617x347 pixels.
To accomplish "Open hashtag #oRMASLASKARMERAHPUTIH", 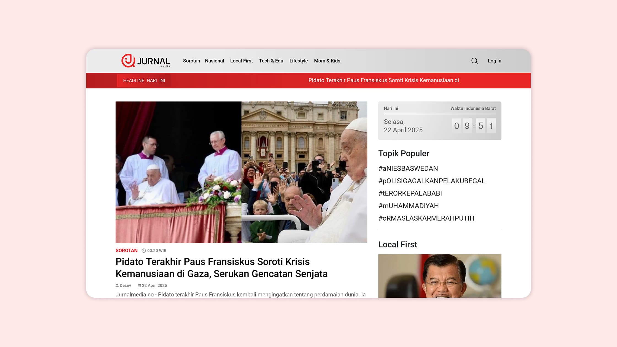I will point(426,218).
